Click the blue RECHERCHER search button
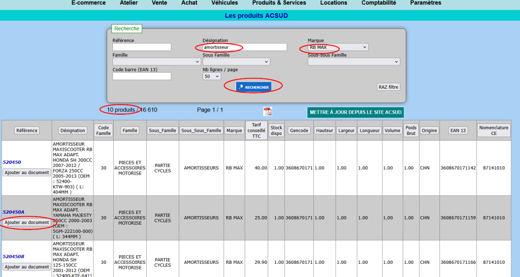Image resolution: width=520 pixels, height=277 pixels. click(x=253, y=87)
